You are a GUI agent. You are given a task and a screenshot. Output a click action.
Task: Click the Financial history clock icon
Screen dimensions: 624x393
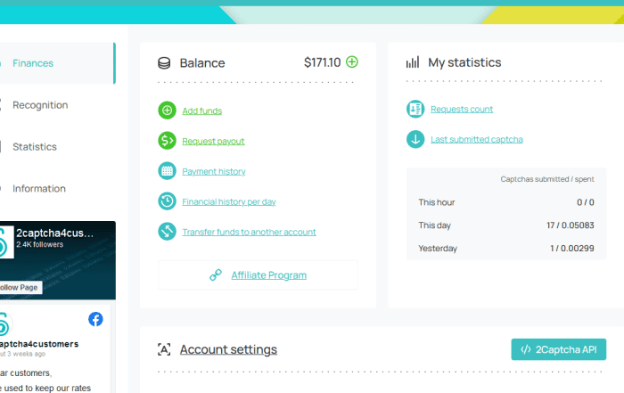pos(167,201)
